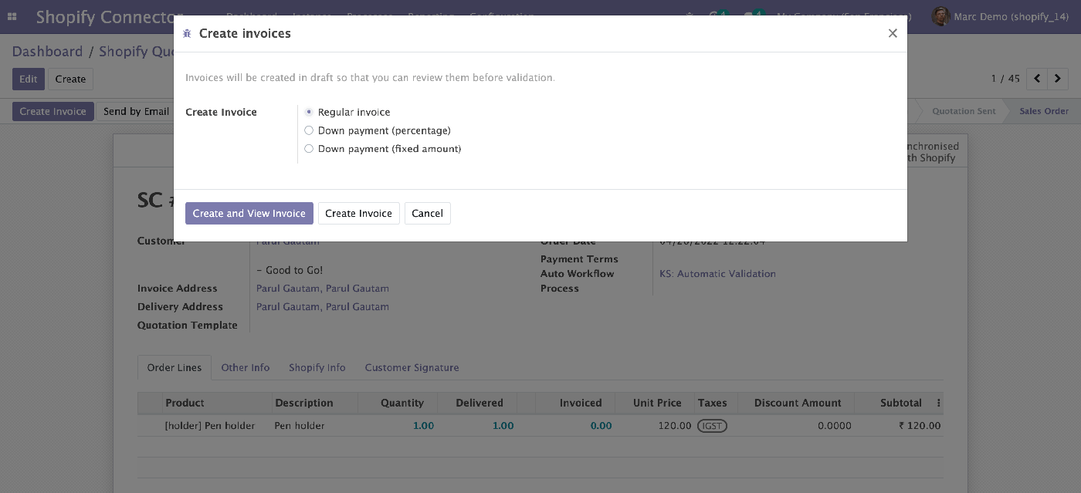Click Create Invoice button in the dialog
Image resolution: width=1081 pixels, height=493 pixels.
pyautogui.click(x=358, y=214)
